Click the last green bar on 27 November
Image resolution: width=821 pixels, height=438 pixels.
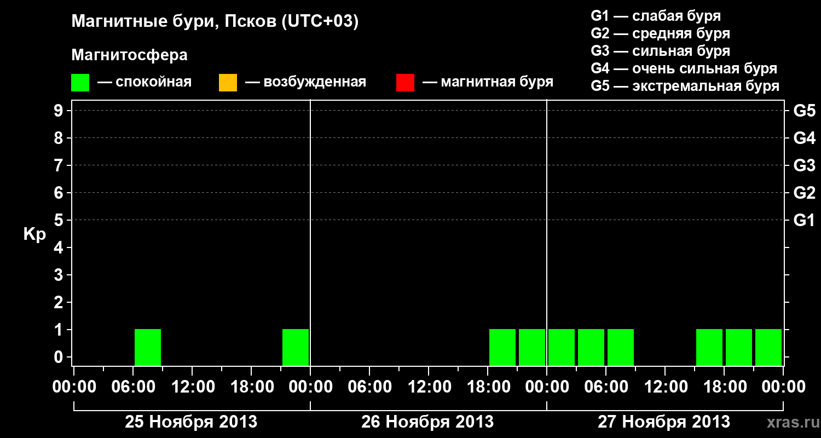768,347
